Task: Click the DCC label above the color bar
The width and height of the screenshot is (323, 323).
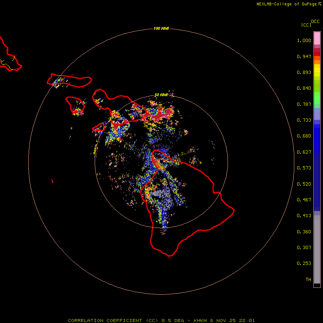Action: coord(315,22)
